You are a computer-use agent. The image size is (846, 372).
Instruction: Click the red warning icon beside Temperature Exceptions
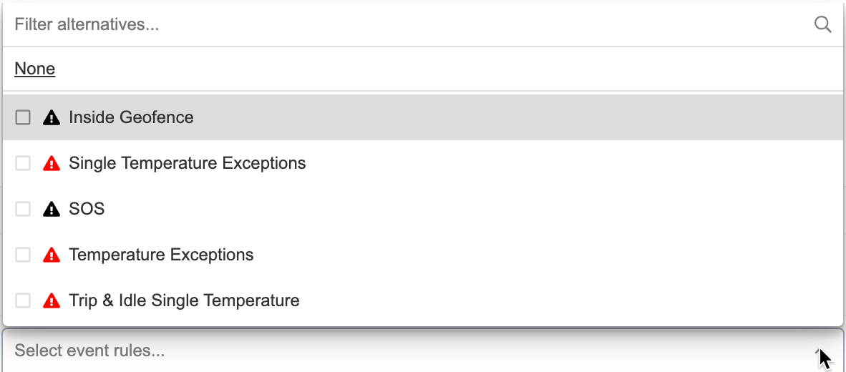click(x=52, y=255)
